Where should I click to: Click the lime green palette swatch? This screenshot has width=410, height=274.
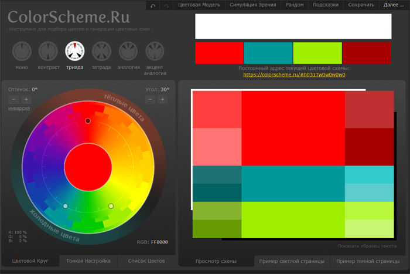click(317, 53)
